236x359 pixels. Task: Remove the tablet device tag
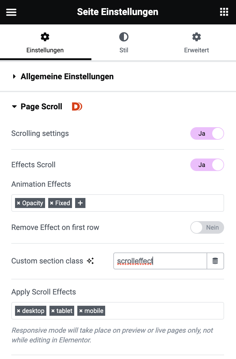[x=53, y=311]
